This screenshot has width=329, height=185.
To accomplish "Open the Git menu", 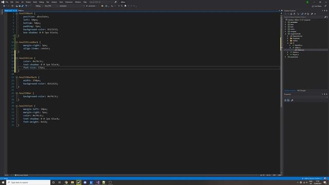I will 22,2.
